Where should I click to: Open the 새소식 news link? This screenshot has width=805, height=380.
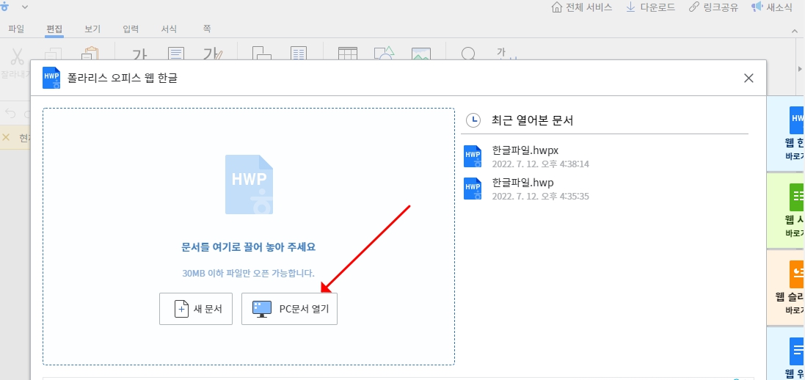point(772,7)
